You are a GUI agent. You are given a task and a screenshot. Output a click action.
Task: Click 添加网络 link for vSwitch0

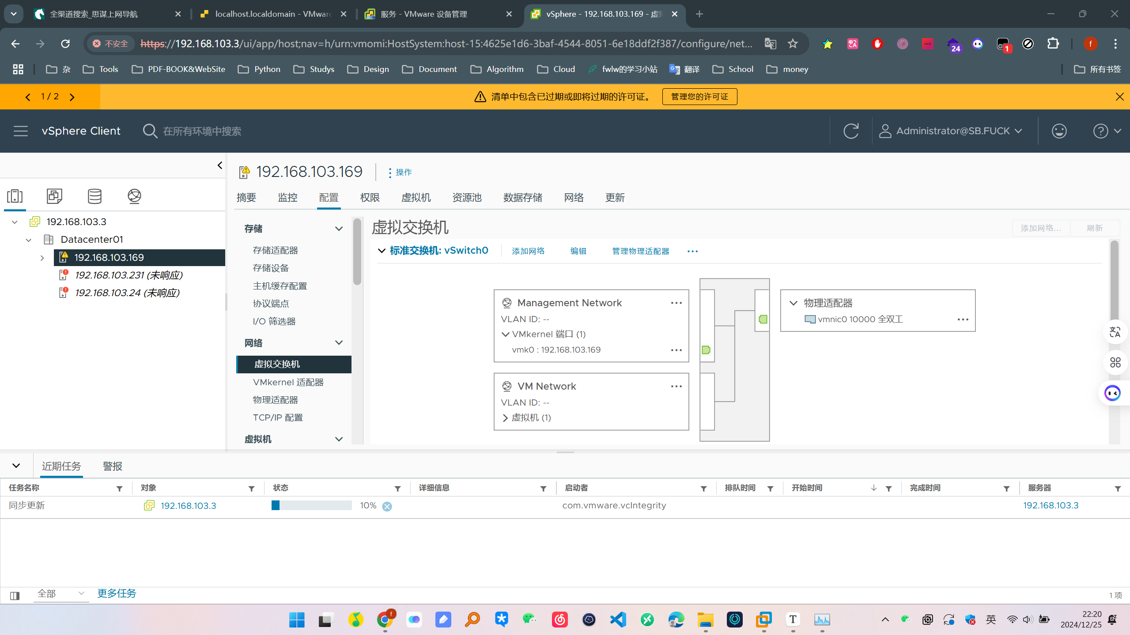click(x=528, y=251)
